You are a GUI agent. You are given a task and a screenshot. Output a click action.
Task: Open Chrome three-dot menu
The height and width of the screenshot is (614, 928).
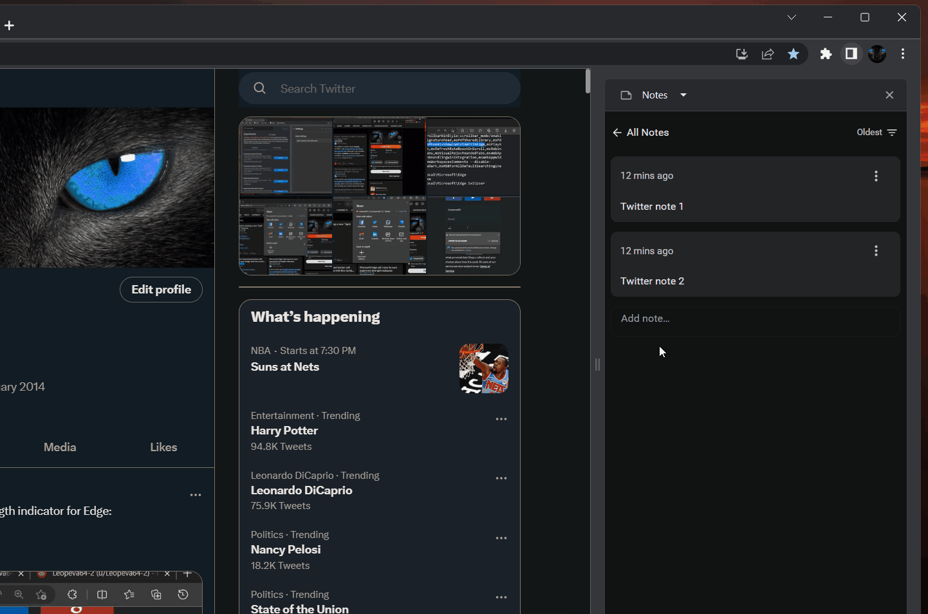click(903, 54)
